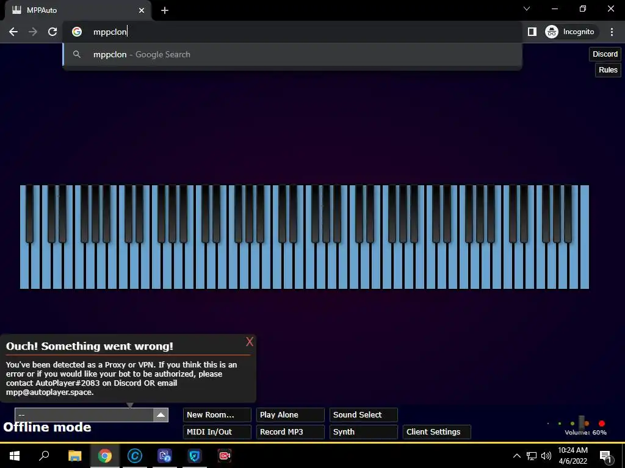Open the Synth panel
Screen dimensions: 625x468
364,432
